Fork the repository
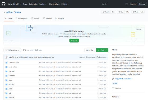The width and height of the screenshot is (148, 100). click(135, 12)
